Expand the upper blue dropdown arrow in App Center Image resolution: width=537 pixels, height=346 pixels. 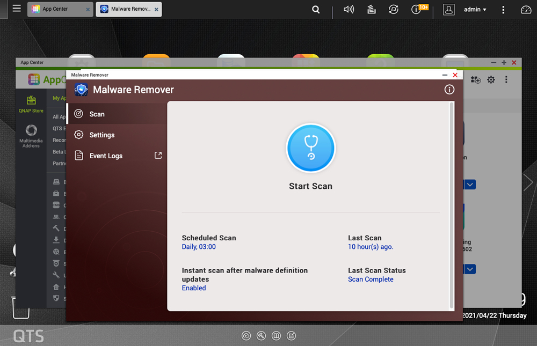point(470,185)
